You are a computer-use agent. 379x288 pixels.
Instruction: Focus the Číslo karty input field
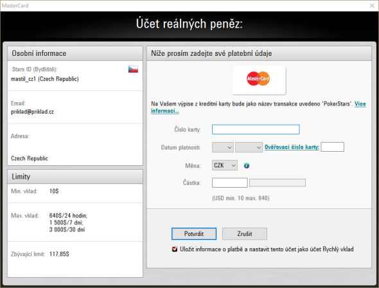pyautogui.click(x=256, y=129)
